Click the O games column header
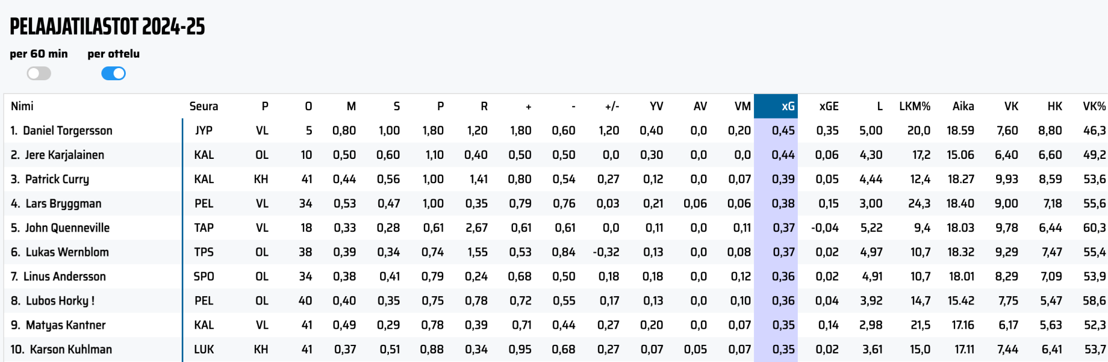This screenshot has width=1108, height=362. tap(309, 106)
